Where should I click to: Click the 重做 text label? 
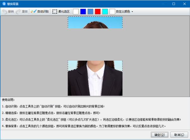point(25,11)
